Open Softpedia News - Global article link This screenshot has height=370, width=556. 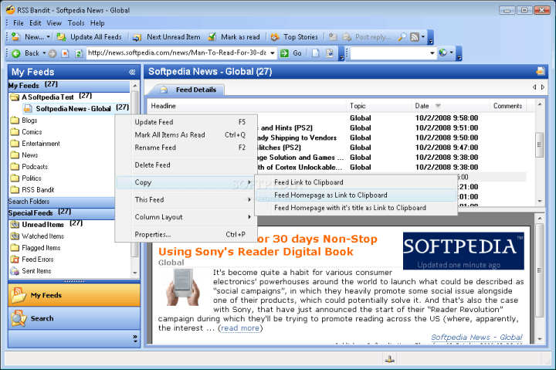(x=476, y=337)
